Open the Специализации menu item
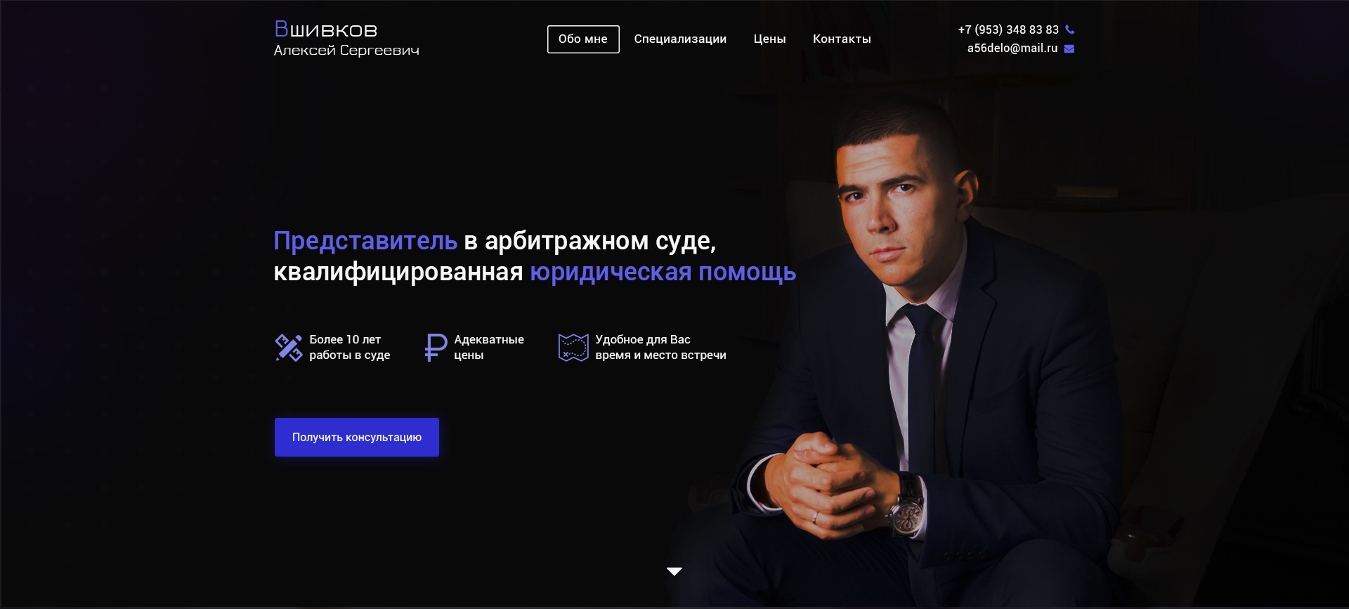1349x609 pixels. pos(680,39)
